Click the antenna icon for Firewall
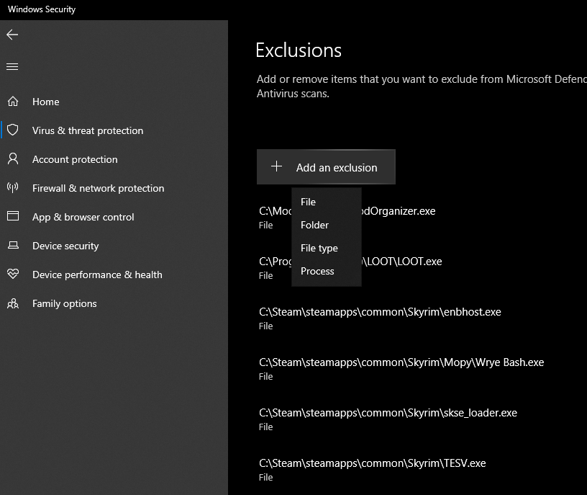 coord(13,187)
